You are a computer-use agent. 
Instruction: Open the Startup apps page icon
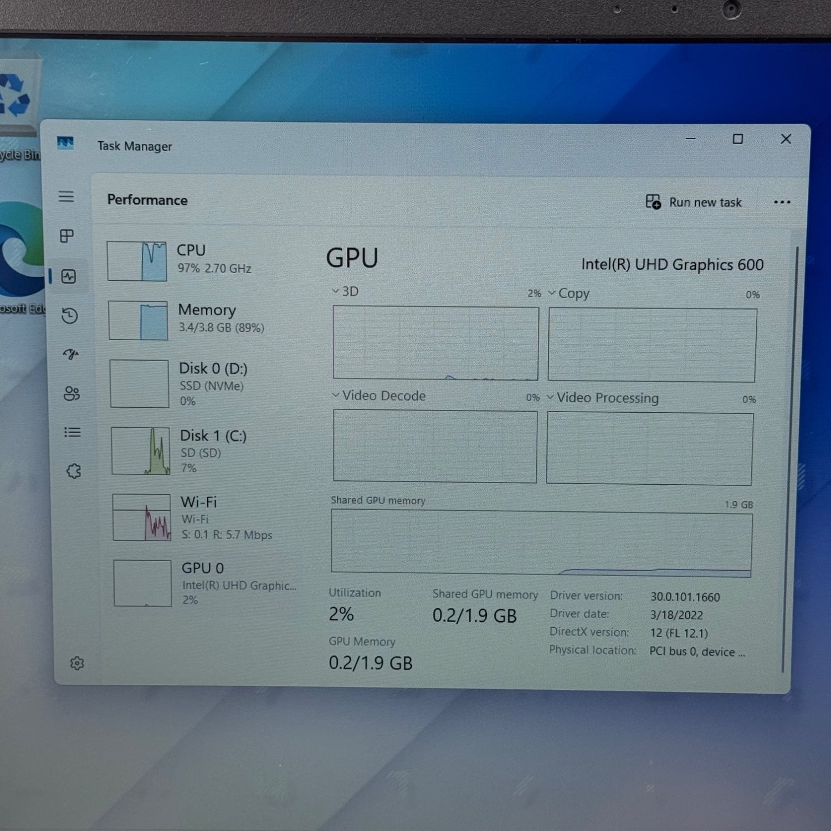click(x=71, y=354)
